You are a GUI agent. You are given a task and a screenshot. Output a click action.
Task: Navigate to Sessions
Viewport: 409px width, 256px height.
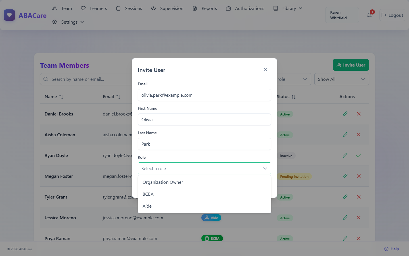point(129,8)
